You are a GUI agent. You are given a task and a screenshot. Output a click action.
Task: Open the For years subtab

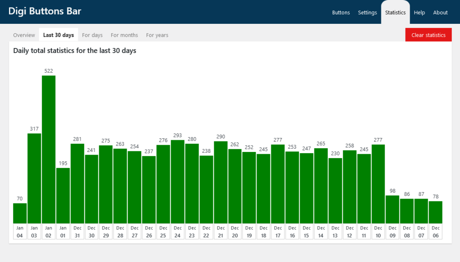(157, 35)
